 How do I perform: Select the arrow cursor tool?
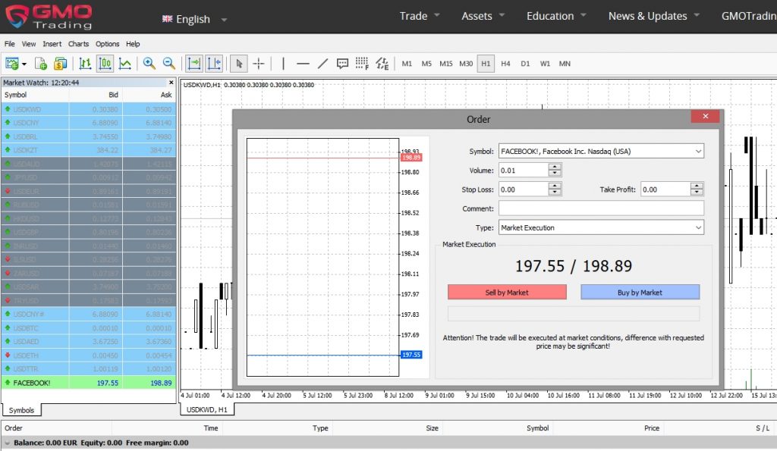pyautogui.click(x=239, y=64)
